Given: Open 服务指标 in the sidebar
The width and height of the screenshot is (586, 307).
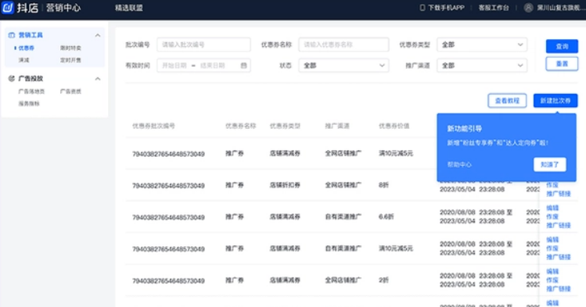Looking at the screenshot, I should [29, 104].
